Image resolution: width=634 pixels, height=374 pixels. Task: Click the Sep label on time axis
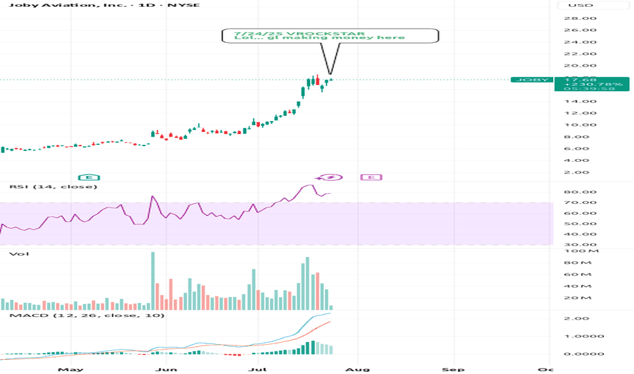coord(453,369)
